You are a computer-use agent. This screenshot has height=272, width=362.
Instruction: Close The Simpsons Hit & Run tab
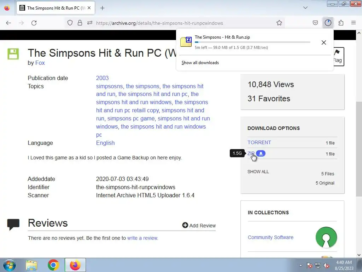89,8
